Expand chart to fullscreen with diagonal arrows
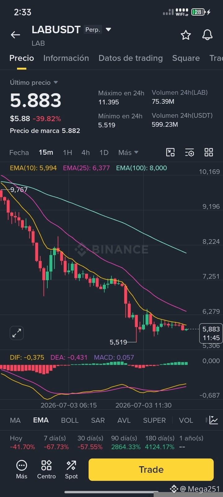223x497 pixels. click(17, 333)
